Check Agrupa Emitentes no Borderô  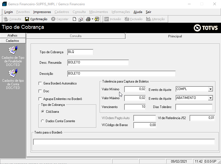[x=40, y=99]
